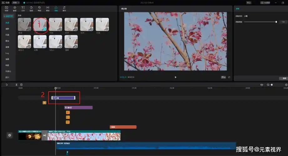The width and height of the screenshot is (288, 156).
Task: Toggle the main track mute button
Action: pyautogui.click(x=9, y=135)
